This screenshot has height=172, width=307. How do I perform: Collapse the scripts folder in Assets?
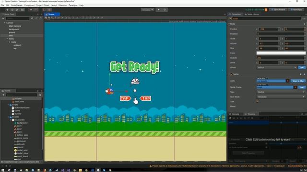tap(8, 105)
